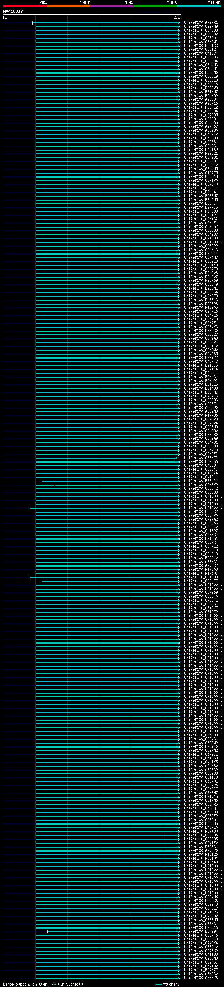Select the UniRef100_Q8GTY0 label
Image resolution: width=224 pixels, height=987 pixels.
[201, 265]
